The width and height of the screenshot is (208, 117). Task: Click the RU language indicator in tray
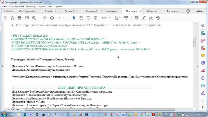tap(166, 114)
